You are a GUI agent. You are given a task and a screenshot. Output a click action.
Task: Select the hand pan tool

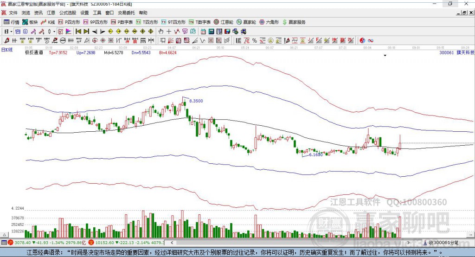pyautogui.click(x=161, y=32)
